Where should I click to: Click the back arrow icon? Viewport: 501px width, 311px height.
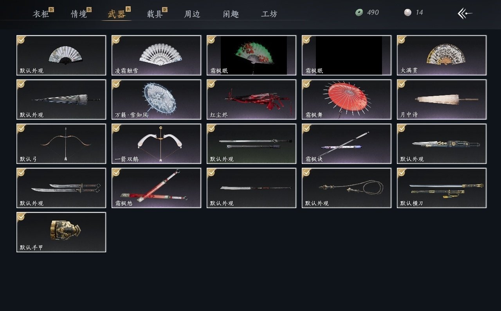(x=465, y=13)
